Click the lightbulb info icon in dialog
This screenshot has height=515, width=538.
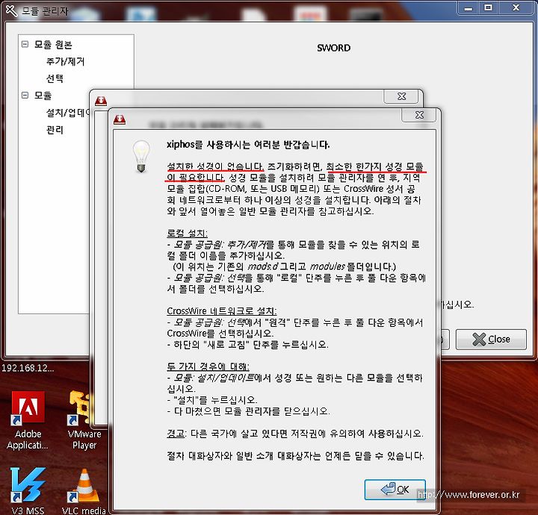pyautogui.click(x=141, y=156)
